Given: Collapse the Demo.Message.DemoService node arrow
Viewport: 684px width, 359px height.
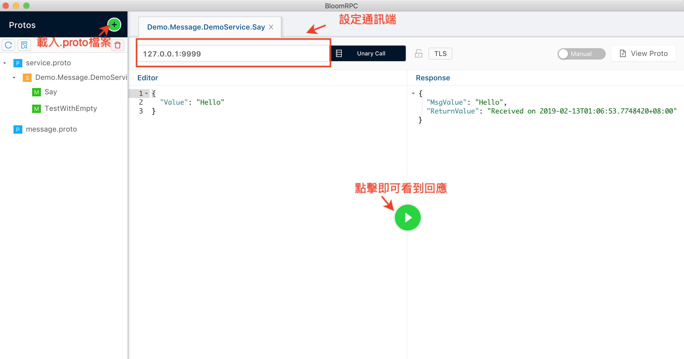Looking at the screenshot, I should 14,77.
